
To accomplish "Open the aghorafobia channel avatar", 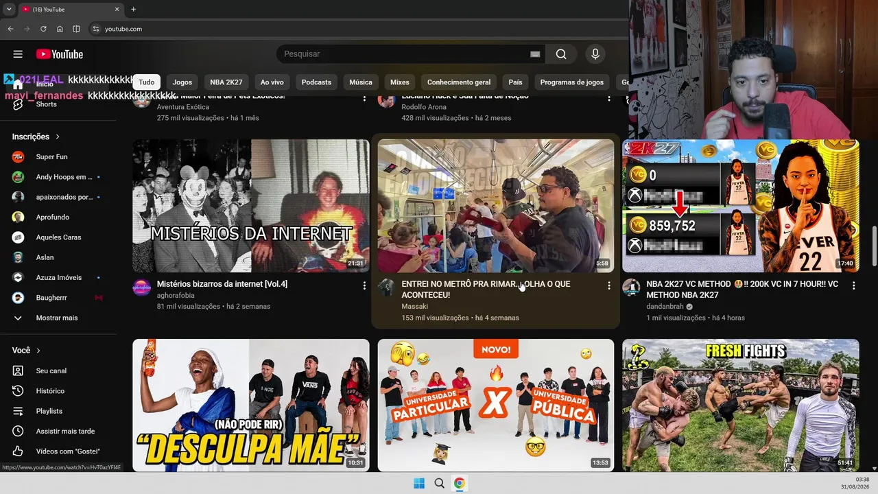I will [x=141, y=287].
